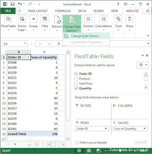Image resolution: width=152 pixels, height=154 pixels.
Task: Open PivotTable Fields gear tools button
Action: pos(142,65)
